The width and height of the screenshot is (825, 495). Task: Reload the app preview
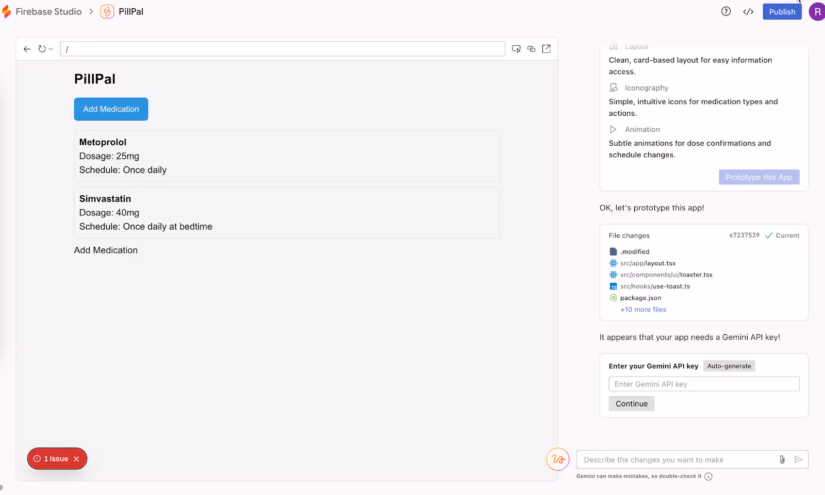(42, 49)
